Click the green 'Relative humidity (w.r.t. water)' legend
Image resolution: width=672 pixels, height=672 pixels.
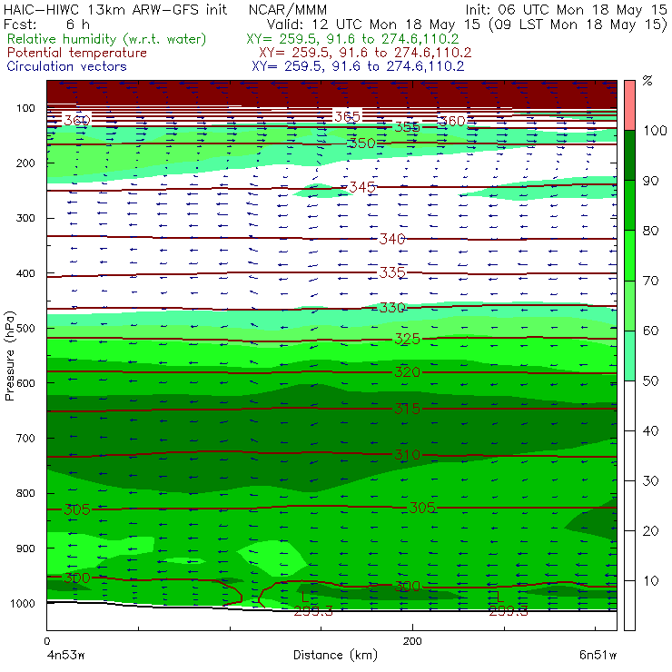(107, 39)
